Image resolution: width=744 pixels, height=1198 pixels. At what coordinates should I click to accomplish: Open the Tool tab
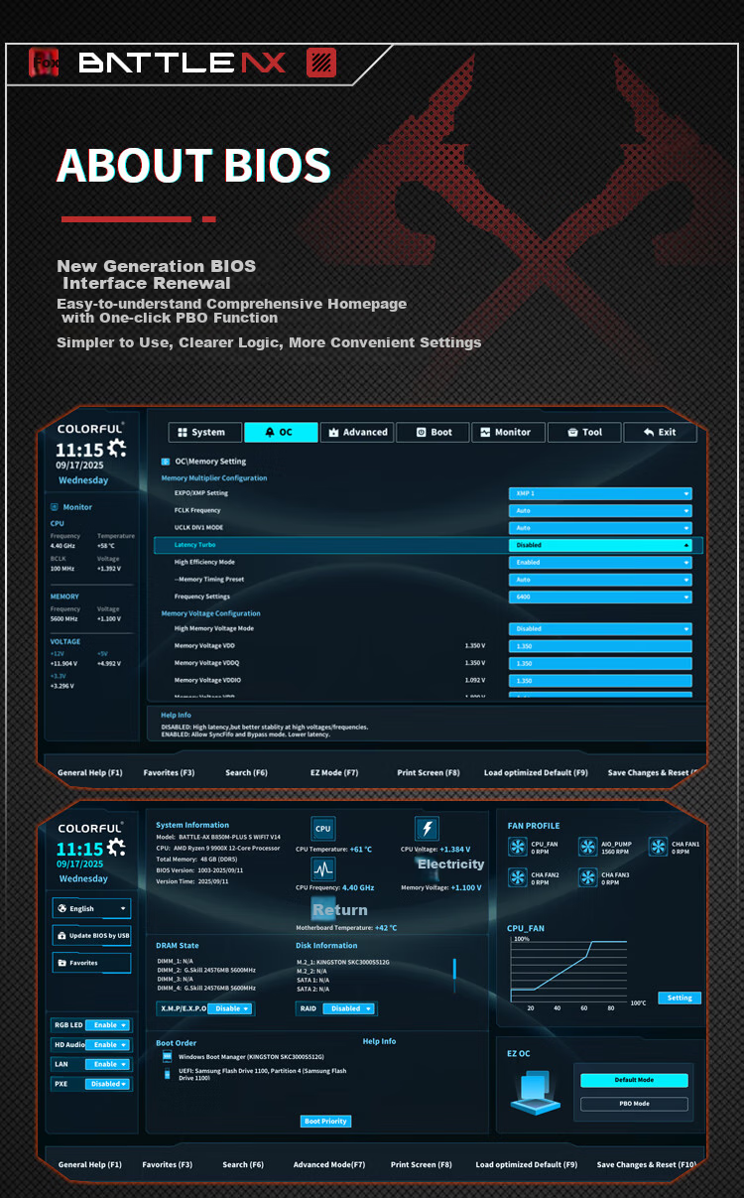(584, 432)
